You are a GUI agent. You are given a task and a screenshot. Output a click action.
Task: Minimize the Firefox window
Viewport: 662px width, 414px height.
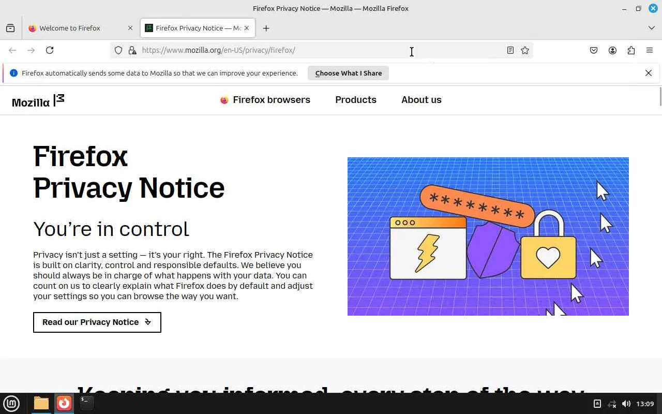tap(624, 8)
